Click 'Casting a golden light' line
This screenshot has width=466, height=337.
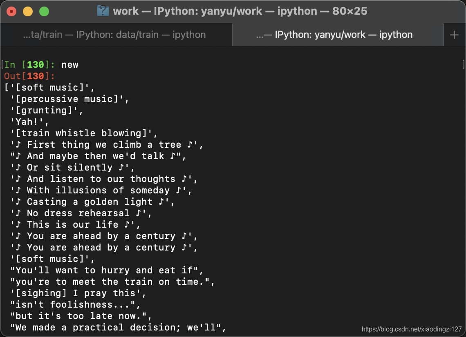pos(92,202)
